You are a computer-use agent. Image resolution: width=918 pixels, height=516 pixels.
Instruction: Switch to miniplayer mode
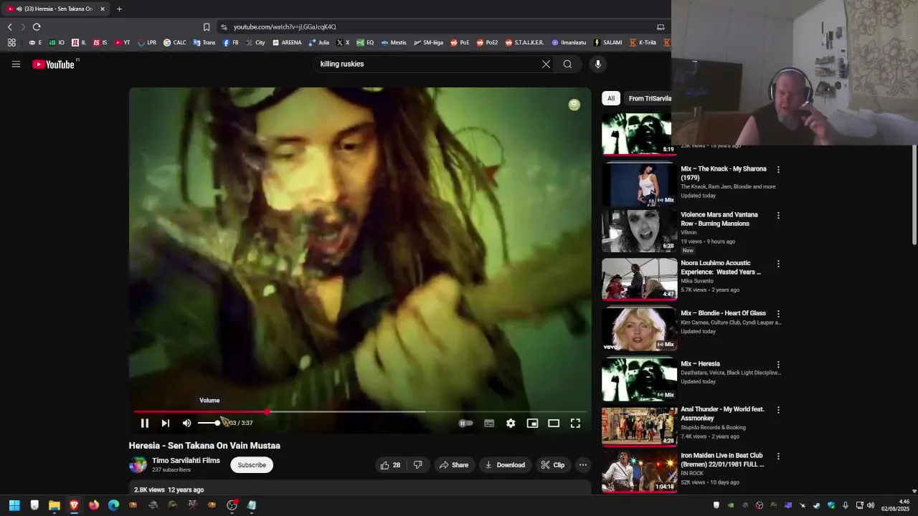[x=532, y=423]
